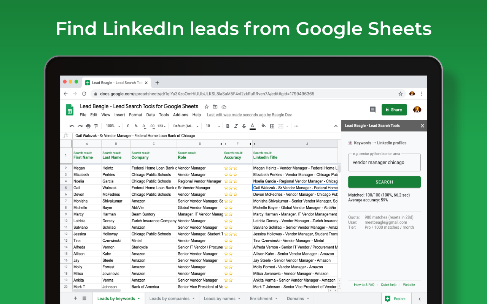Open the fill color bucket tool
487x304 pixels.
[263, 126]
